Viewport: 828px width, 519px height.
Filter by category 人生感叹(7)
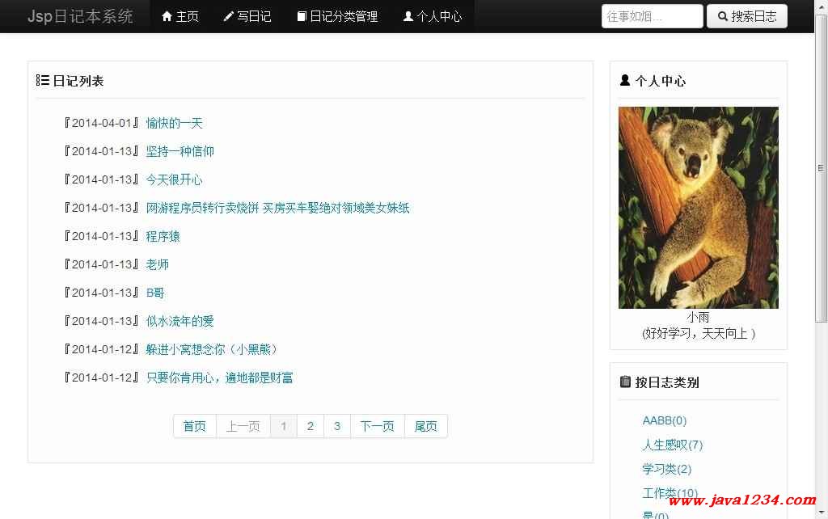pos(672,445)
